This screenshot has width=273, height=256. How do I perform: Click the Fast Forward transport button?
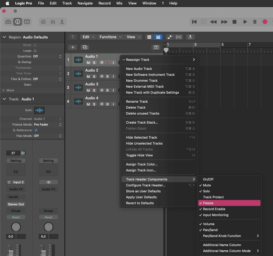tap(224, 22)
